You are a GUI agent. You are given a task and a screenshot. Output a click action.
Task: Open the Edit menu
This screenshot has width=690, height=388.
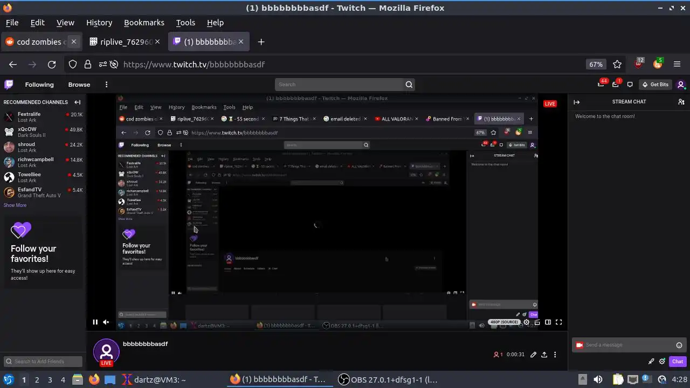[x=37, y=23]
